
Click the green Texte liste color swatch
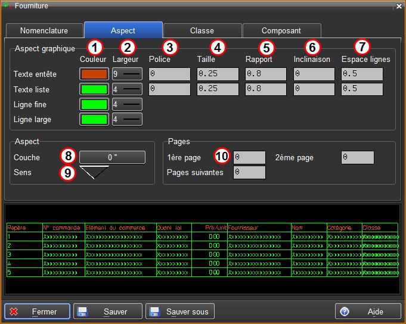point(94,89)
